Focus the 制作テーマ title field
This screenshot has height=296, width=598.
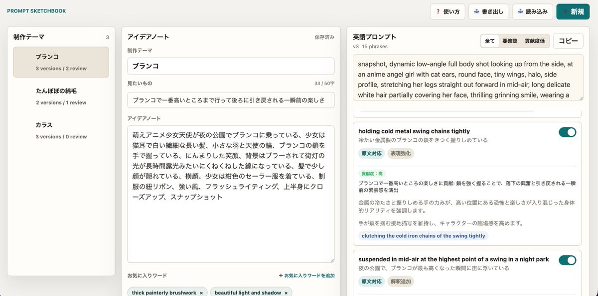(231, 66)
